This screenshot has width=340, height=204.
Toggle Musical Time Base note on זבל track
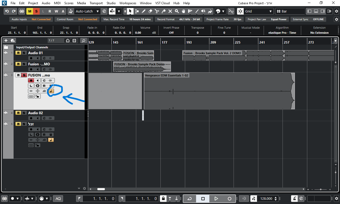51,140
